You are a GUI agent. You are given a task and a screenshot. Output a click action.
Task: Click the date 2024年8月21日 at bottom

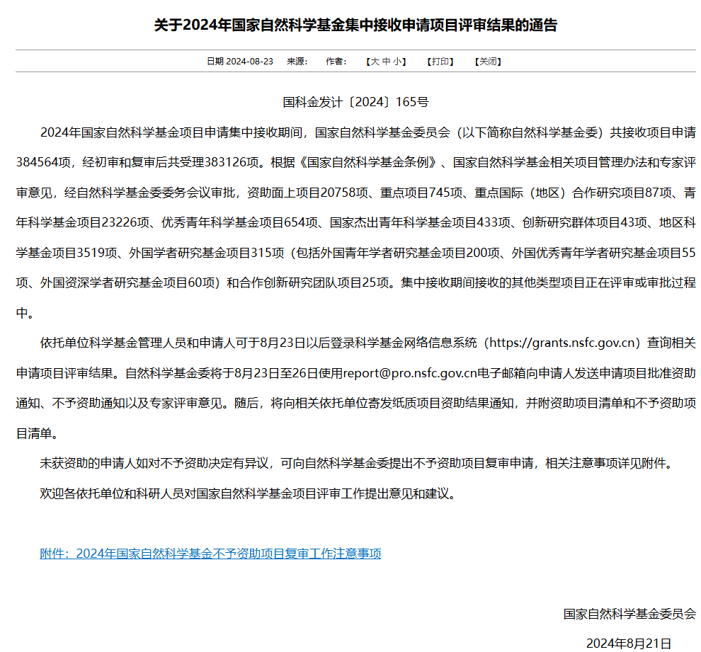[x=628, y=643]
